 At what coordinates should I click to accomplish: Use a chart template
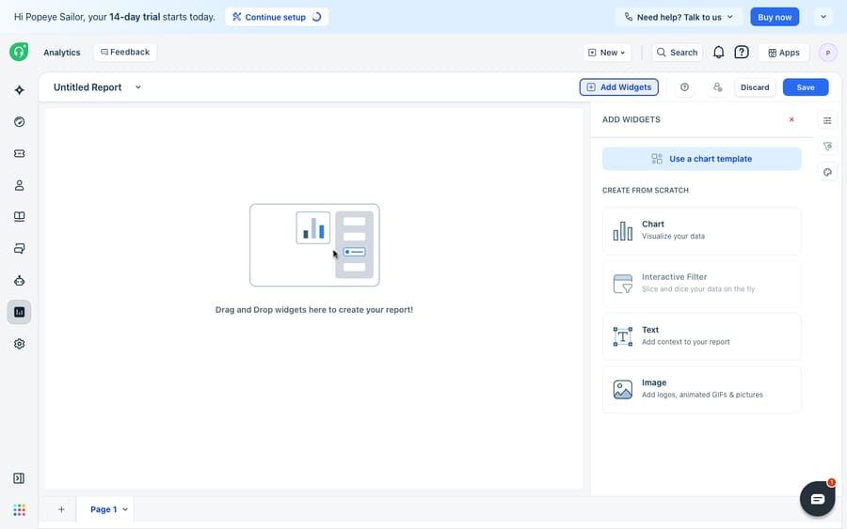(x=702, y=159)
